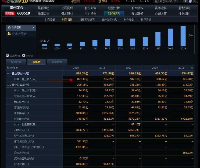Open 盈利预测 menu item

coord(184,8)
